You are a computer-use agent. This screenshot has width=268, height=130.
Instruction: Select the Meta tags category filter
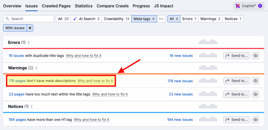pos(144,19)
